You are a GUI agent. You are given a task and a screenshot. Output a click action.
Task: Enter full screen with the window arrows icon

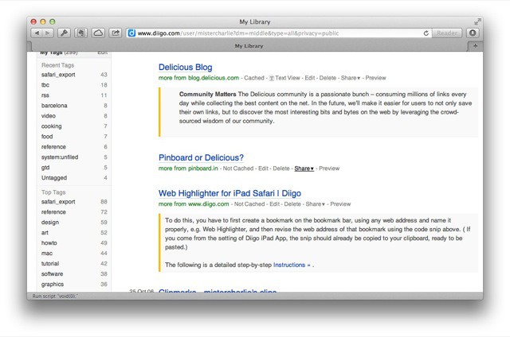[477, 21]
